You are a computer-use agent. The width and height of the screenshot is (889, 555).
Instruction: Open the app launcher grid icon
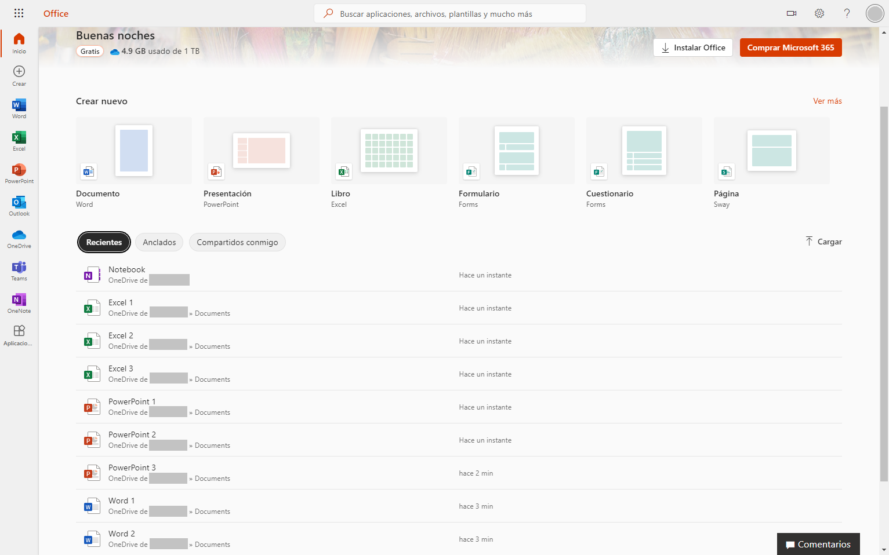pyautogui.click(x=19, y=13)
